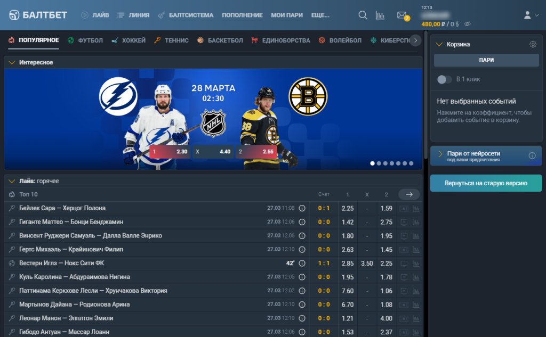Bet on outcome 2 at 2.55 in banner

[x=256, y=152]
